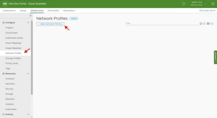Click the Network Profiles page heading
This screenshot has height=118, width=217.
coord(52,18)
